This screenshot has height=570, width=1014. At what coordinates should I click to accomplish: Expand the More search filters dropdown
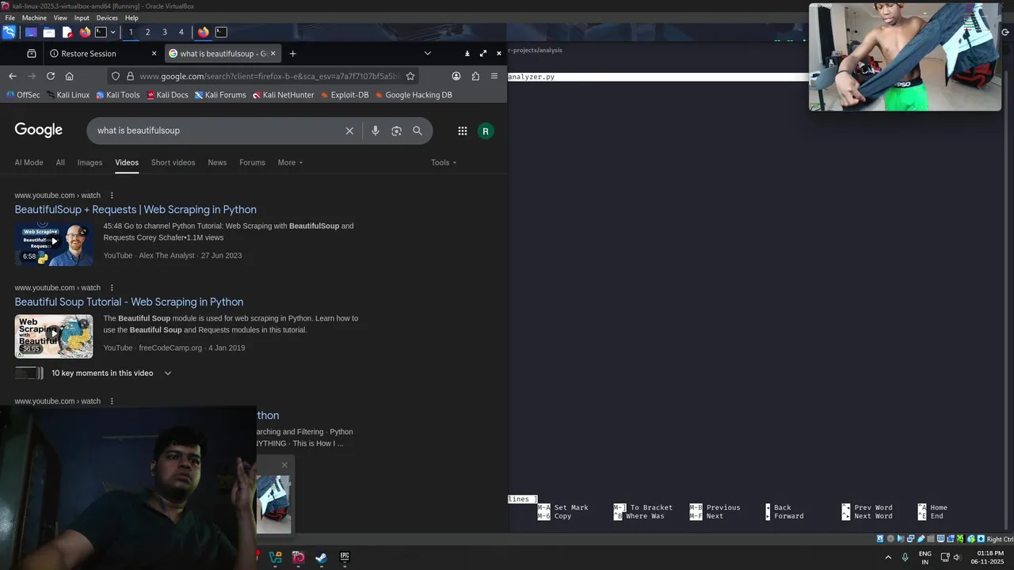(x=290, y=162)
